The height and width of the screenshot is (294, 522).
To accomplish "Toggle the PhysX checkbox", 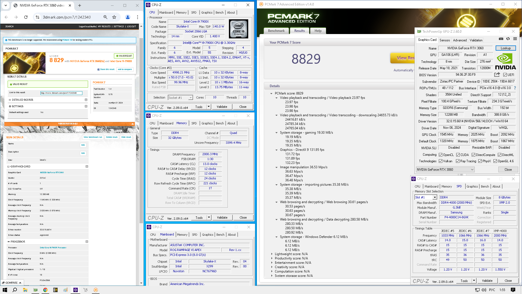I will pos(480,161).
